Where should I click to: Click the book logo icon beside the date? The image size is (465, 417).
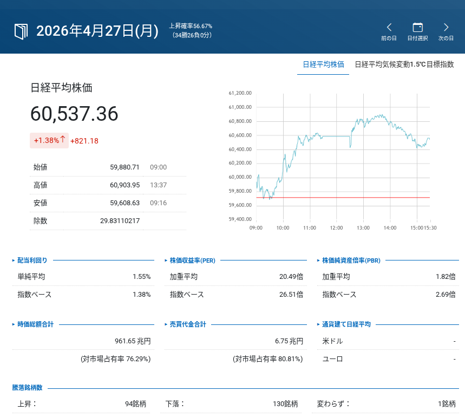21,31
